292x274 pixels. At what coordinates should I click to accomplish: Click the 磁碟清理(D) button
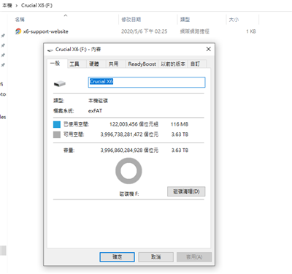click(186, 191)
